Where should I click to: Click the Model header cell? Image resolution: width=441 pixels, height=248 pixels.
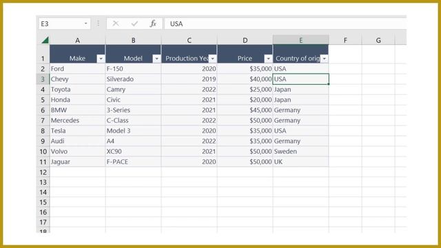(133, 54)
